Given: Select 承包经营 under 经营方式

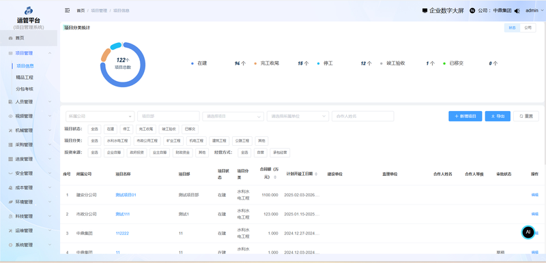Looking at the screenshot, I should (x=281, y=152).
